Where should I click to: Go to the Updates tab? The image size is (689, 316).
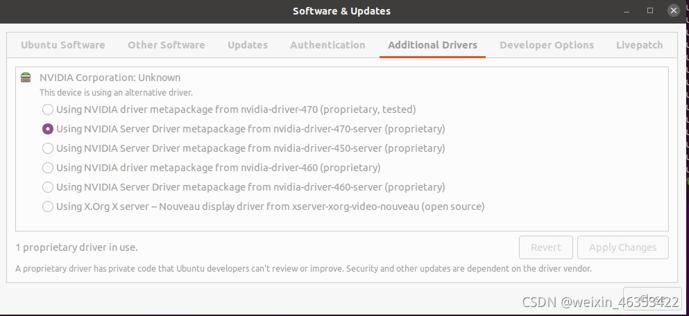[248, 45]
